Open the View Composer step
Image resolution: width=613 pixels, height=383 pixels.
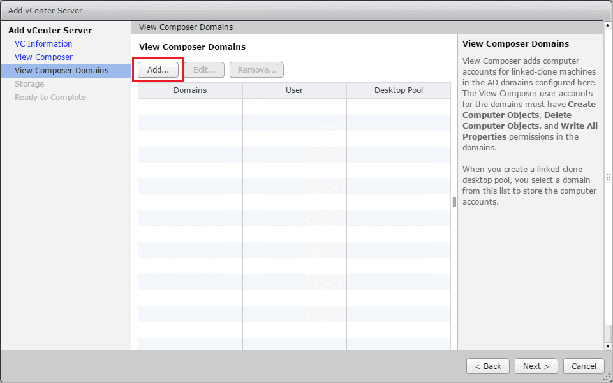(44, 57)
